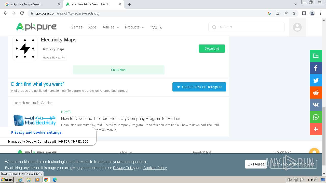Open a new Chrome tab
This screenshot has width=326, height=183.
click(129, 4)
